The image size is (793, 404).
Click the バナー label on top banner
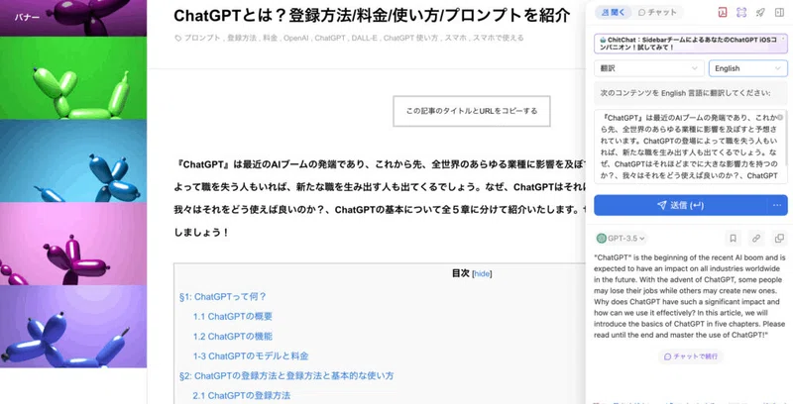(x=27, y=16)
